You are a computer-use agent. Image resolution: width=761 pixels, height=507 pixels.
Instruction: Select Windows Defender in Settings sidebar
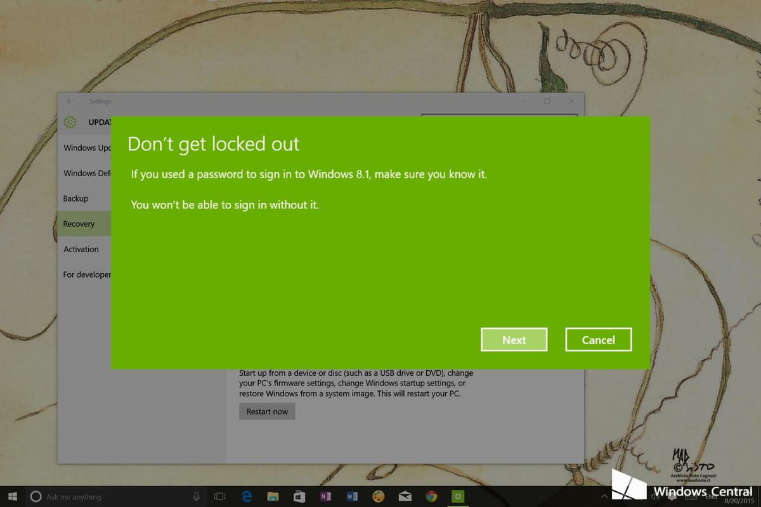pos(87,173)
